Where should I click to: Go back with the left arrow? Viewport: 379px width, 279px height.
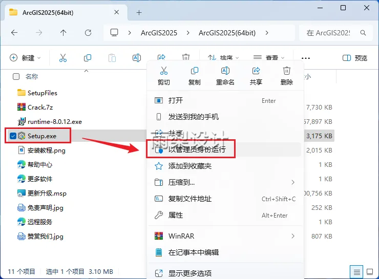coord(14,33)
